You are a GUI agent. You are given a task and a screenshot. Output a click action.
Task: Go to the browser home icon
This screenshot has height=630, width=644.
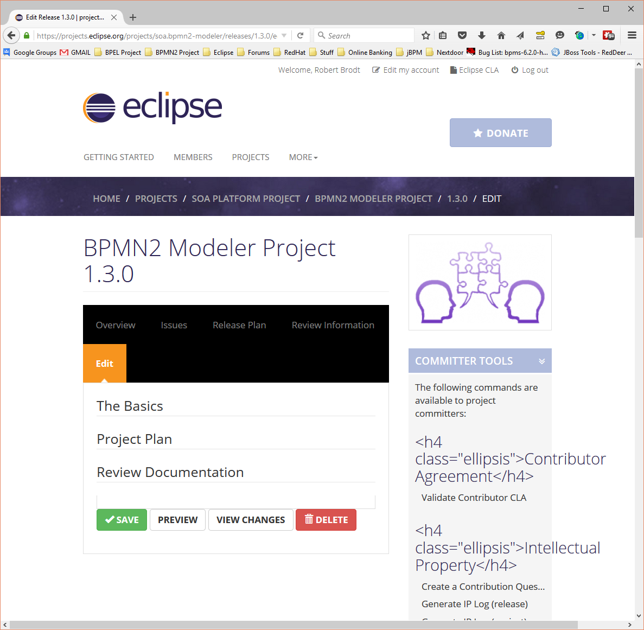coord(501,36)
